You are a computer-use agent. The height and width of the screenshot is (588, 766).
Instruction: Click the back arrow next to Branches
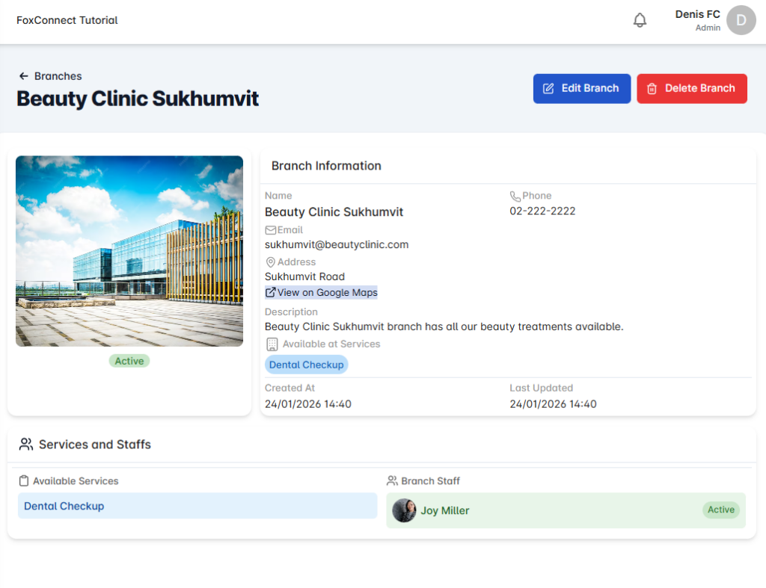click(24, 76)
